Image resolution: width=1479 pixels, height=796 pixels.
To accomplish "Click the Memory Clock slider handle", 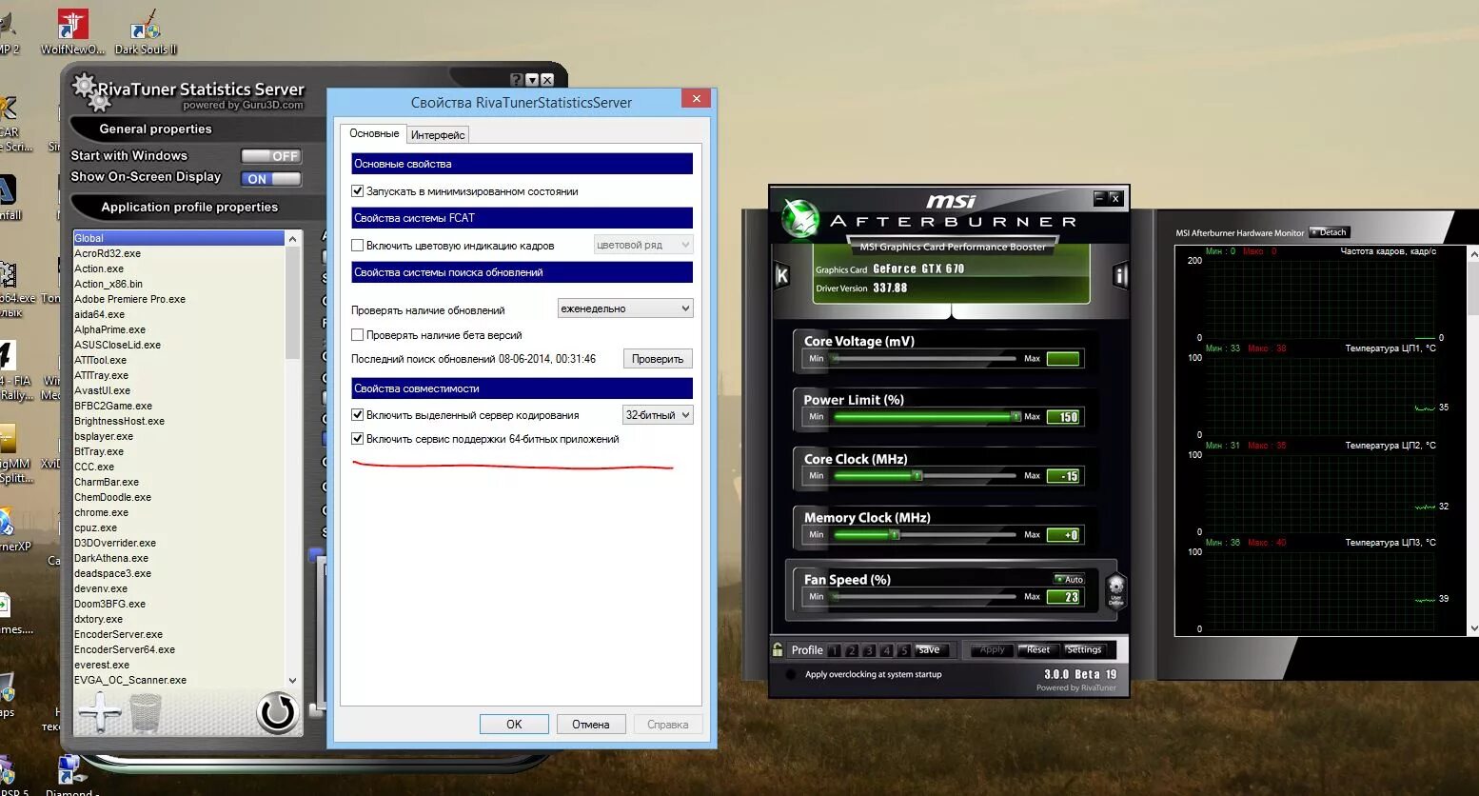I will (894, 534).
